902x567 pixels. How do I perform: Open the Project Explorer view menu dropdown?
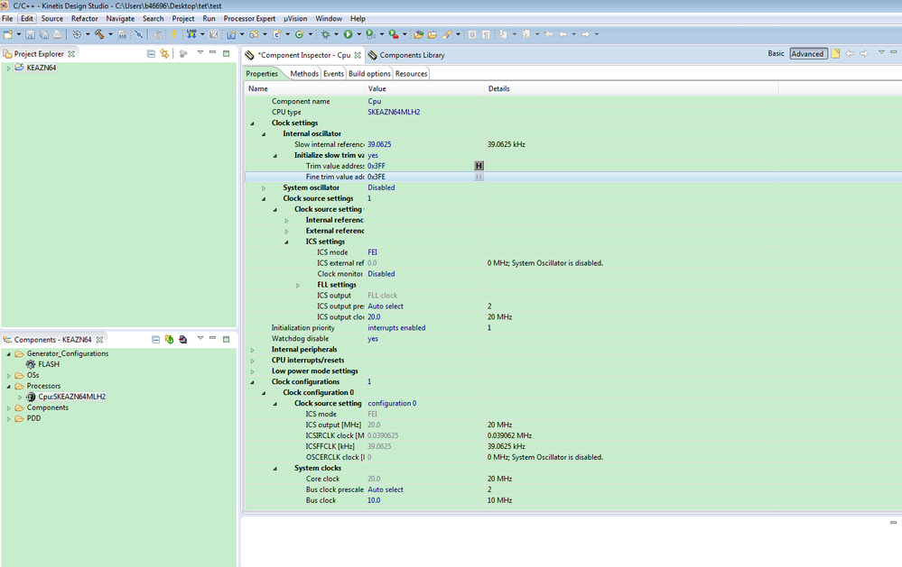point(200,52)
